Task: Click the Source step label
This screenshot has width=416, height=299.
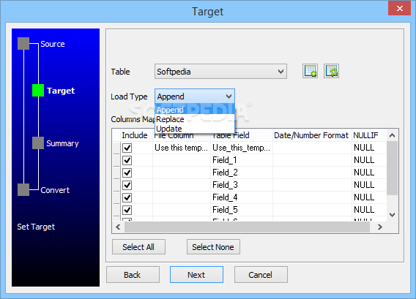Action: coord(53,44)
